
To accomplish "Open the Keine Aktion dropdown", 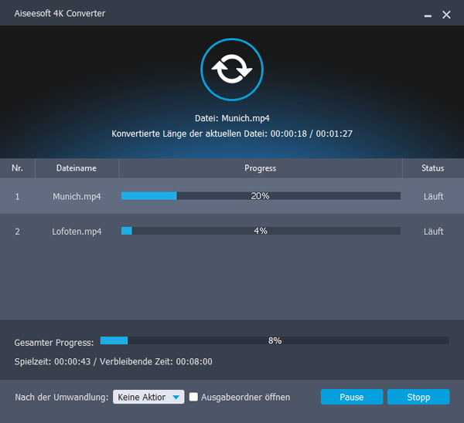I will coord(148,397).
